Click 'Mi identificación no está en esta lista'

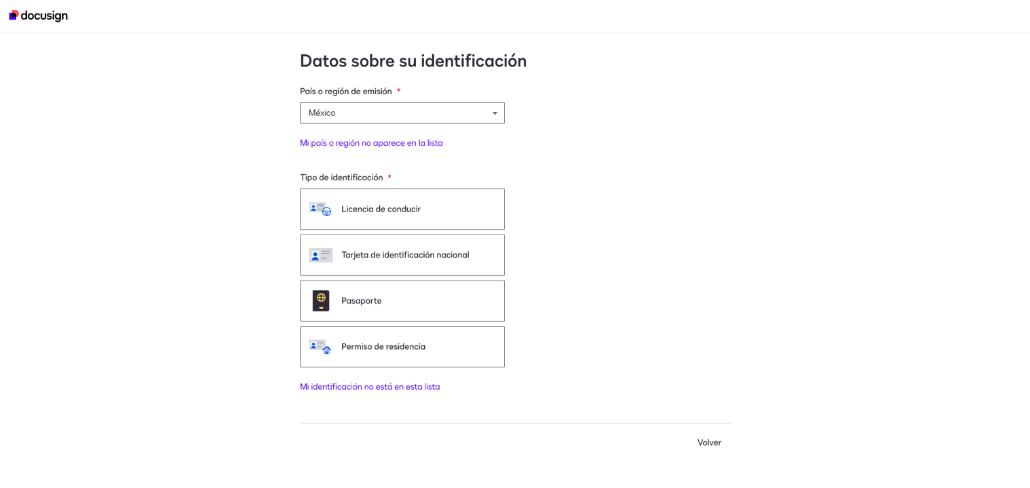[370, 387]
